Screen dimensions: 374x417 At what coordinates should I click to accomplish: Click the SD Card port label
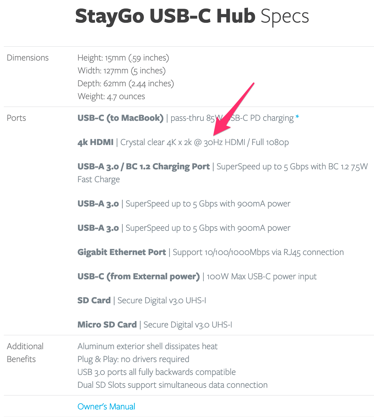[94, 300]
